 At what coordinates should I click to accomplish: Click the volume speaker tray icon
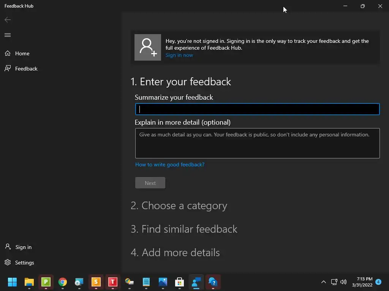pos(343,282)
